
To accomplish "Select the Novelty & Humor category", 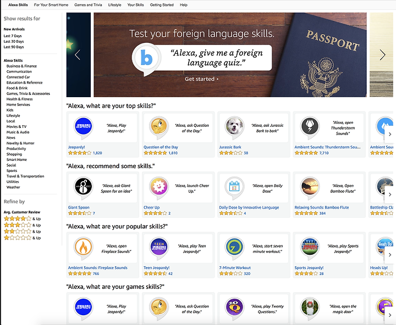I will click(x=20, y=143).
